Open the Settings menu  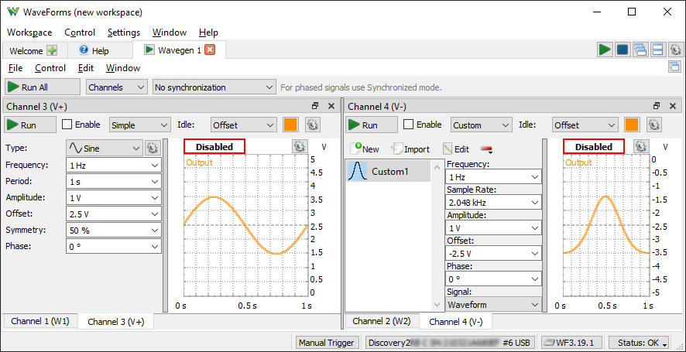(x=124, y=32)
